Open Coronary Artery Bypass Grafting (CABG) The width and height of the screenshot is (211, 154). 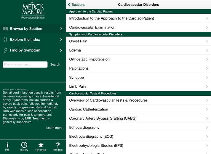[138, 118]
